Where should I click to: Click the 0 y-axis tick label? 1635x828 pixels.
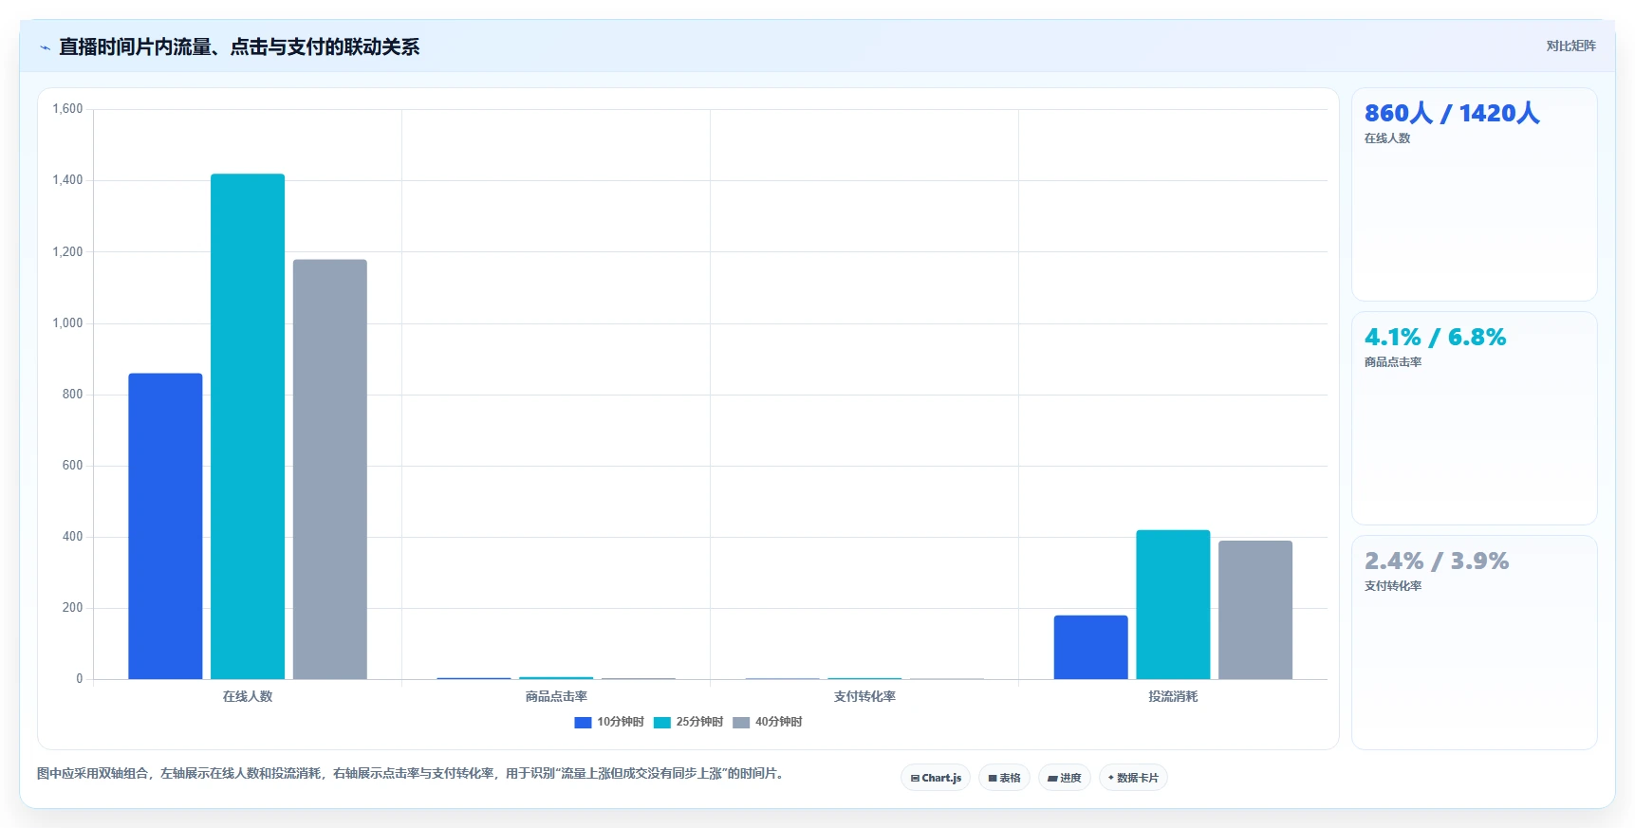pyautogui.click(x=80, y=679)
